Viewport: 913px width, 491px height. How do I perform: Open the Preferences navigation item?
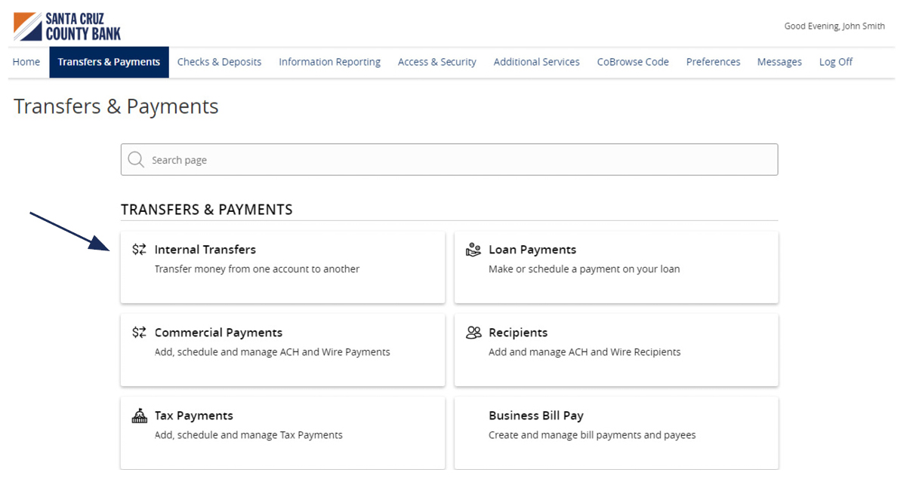[713, 62]
